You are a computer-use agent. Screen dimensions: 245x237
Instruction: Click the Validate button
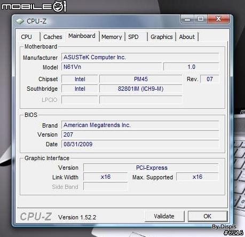[164, 216]
